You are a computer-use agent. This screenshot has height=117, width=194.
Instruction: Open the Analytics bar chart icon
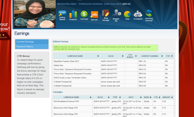click(x=73, y=15)
